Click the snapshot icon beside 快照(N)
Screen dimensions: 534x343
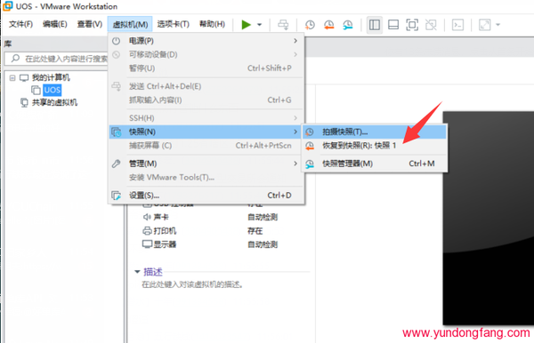(x=116, y=132)
